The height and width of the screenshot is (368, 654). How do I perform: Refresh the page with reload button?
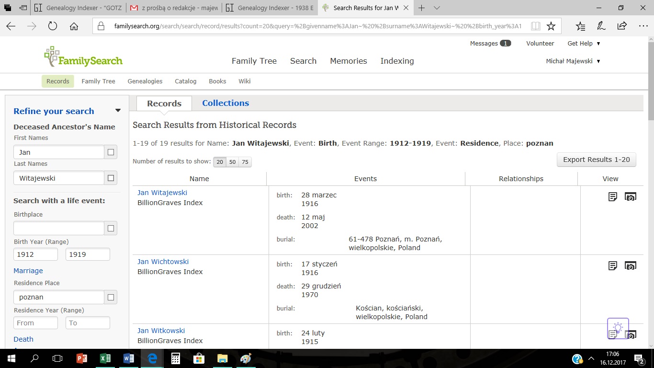point(53,26)
